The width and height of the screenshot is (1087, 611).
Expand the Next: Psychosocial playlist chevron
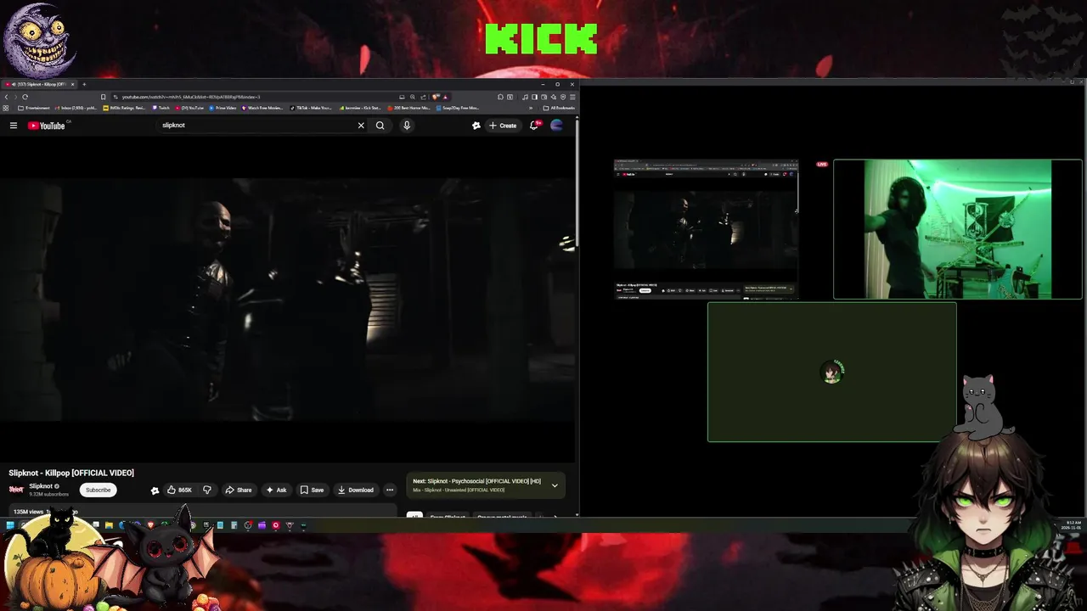[x=555, y=485]
